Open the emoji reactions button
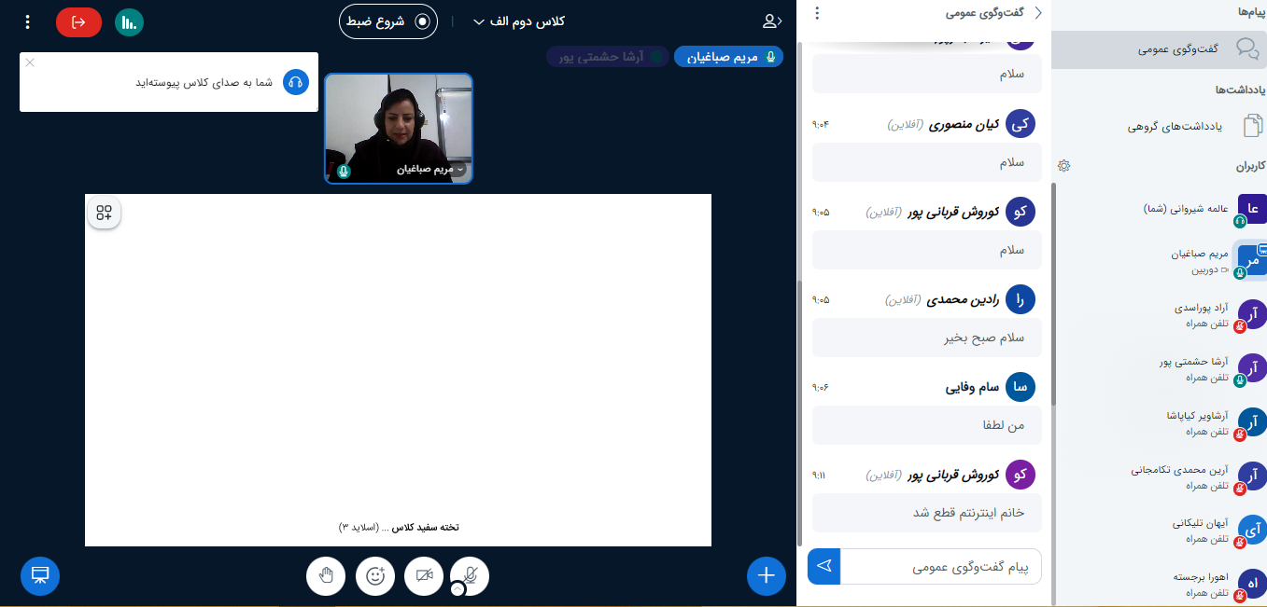The height and width of the screenshot is (607, 1267). tap(375, 576)
